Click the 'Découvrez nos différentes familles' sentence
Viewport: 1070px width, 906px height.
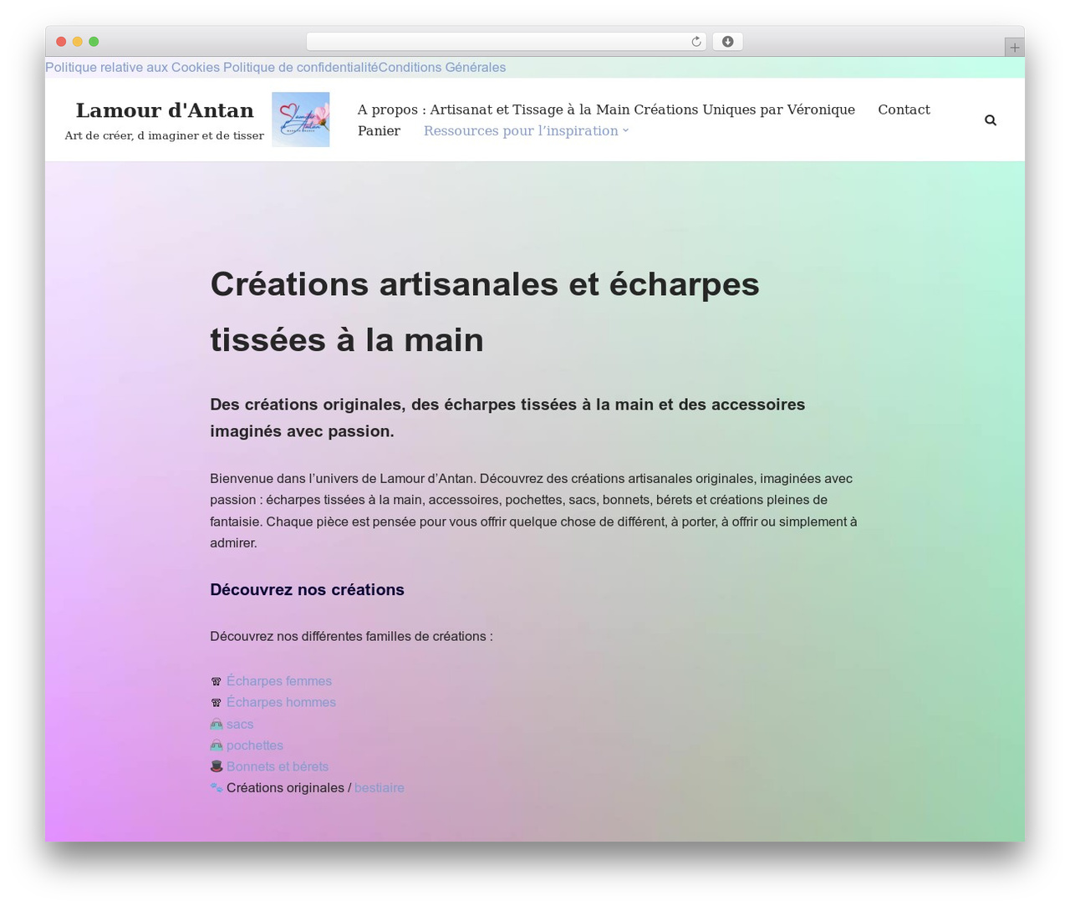[351, 636]
